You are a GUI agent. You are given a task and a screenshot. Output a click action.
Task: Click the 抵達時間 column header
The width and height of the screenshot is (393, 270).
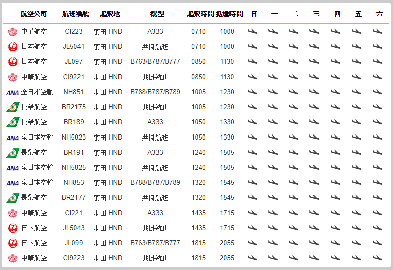pos(229,14)
